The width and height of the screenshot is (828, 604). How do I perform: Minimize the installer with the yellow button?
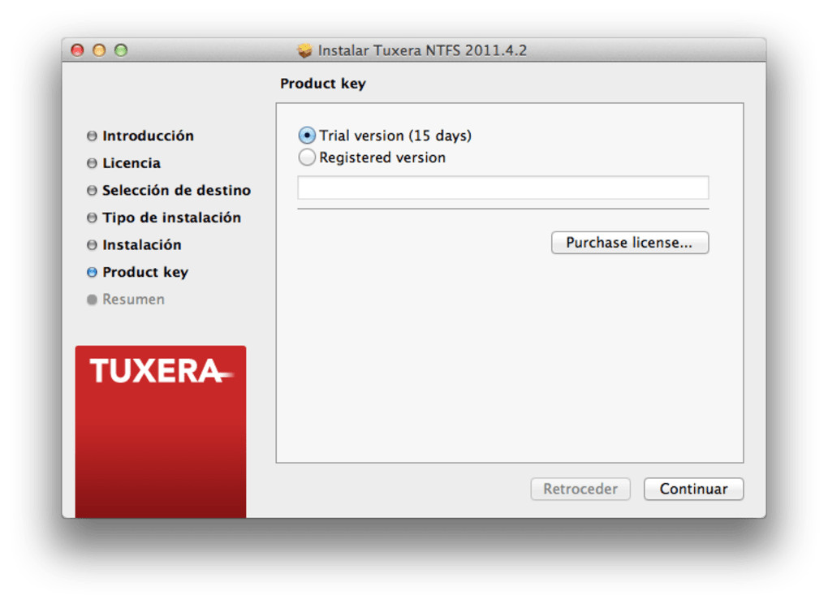(x=99, y=50)
